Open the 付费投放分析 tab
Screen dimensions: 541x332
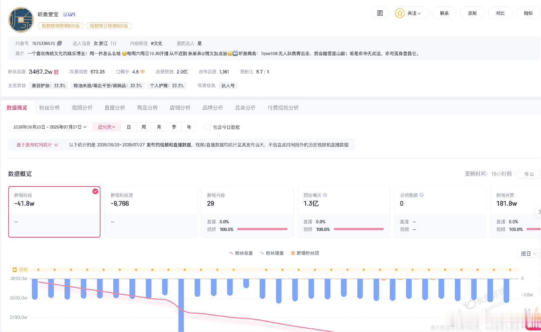pos(283,108)
